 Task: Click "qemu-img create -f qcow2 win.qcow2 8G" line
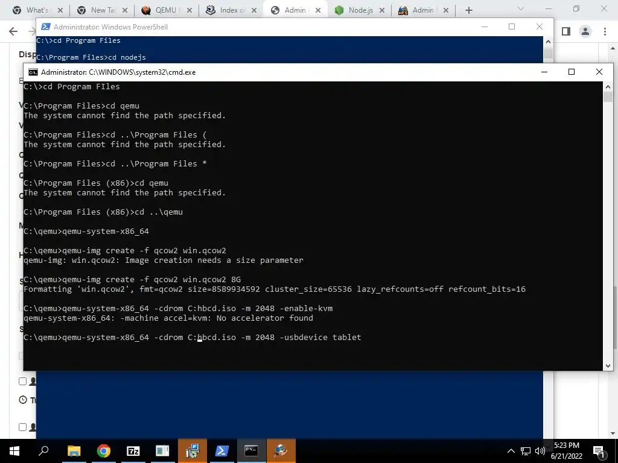(132, 280)
